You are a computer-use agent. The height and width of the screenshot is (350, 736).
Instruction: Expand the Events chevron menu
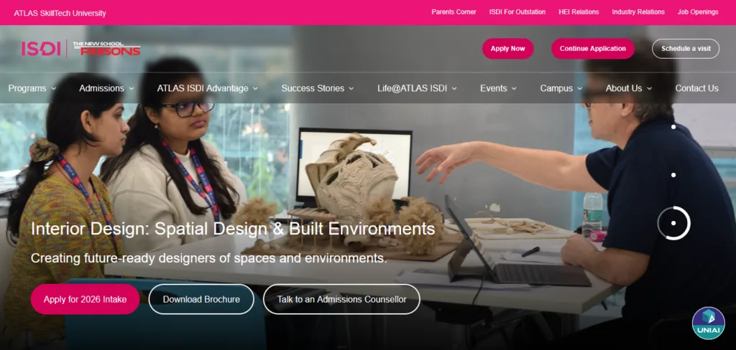pos(499,88)
